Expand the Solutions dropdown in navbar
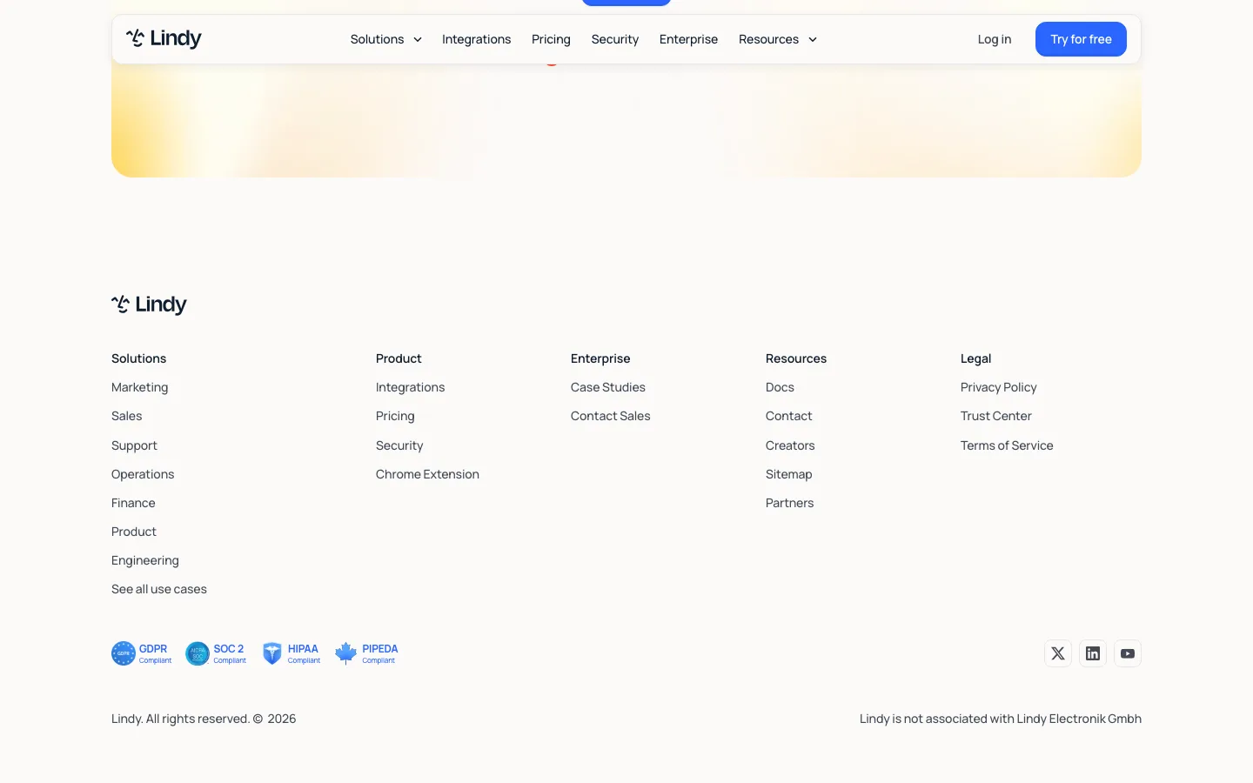Viewport: 1253px width, 783px height. (x=386, y=39)
